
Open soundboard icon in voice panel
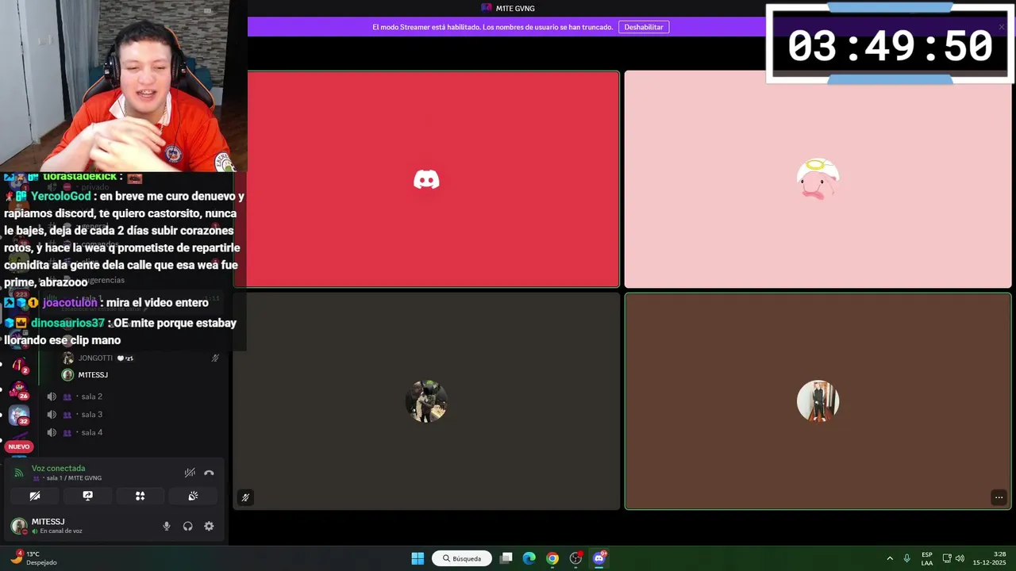[193, 496]
